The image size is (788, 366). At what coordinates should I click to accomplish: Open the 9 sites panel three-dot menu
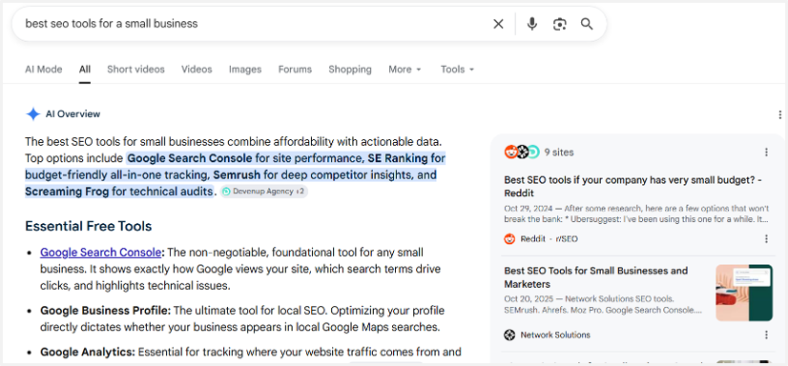tap(766, 152)
